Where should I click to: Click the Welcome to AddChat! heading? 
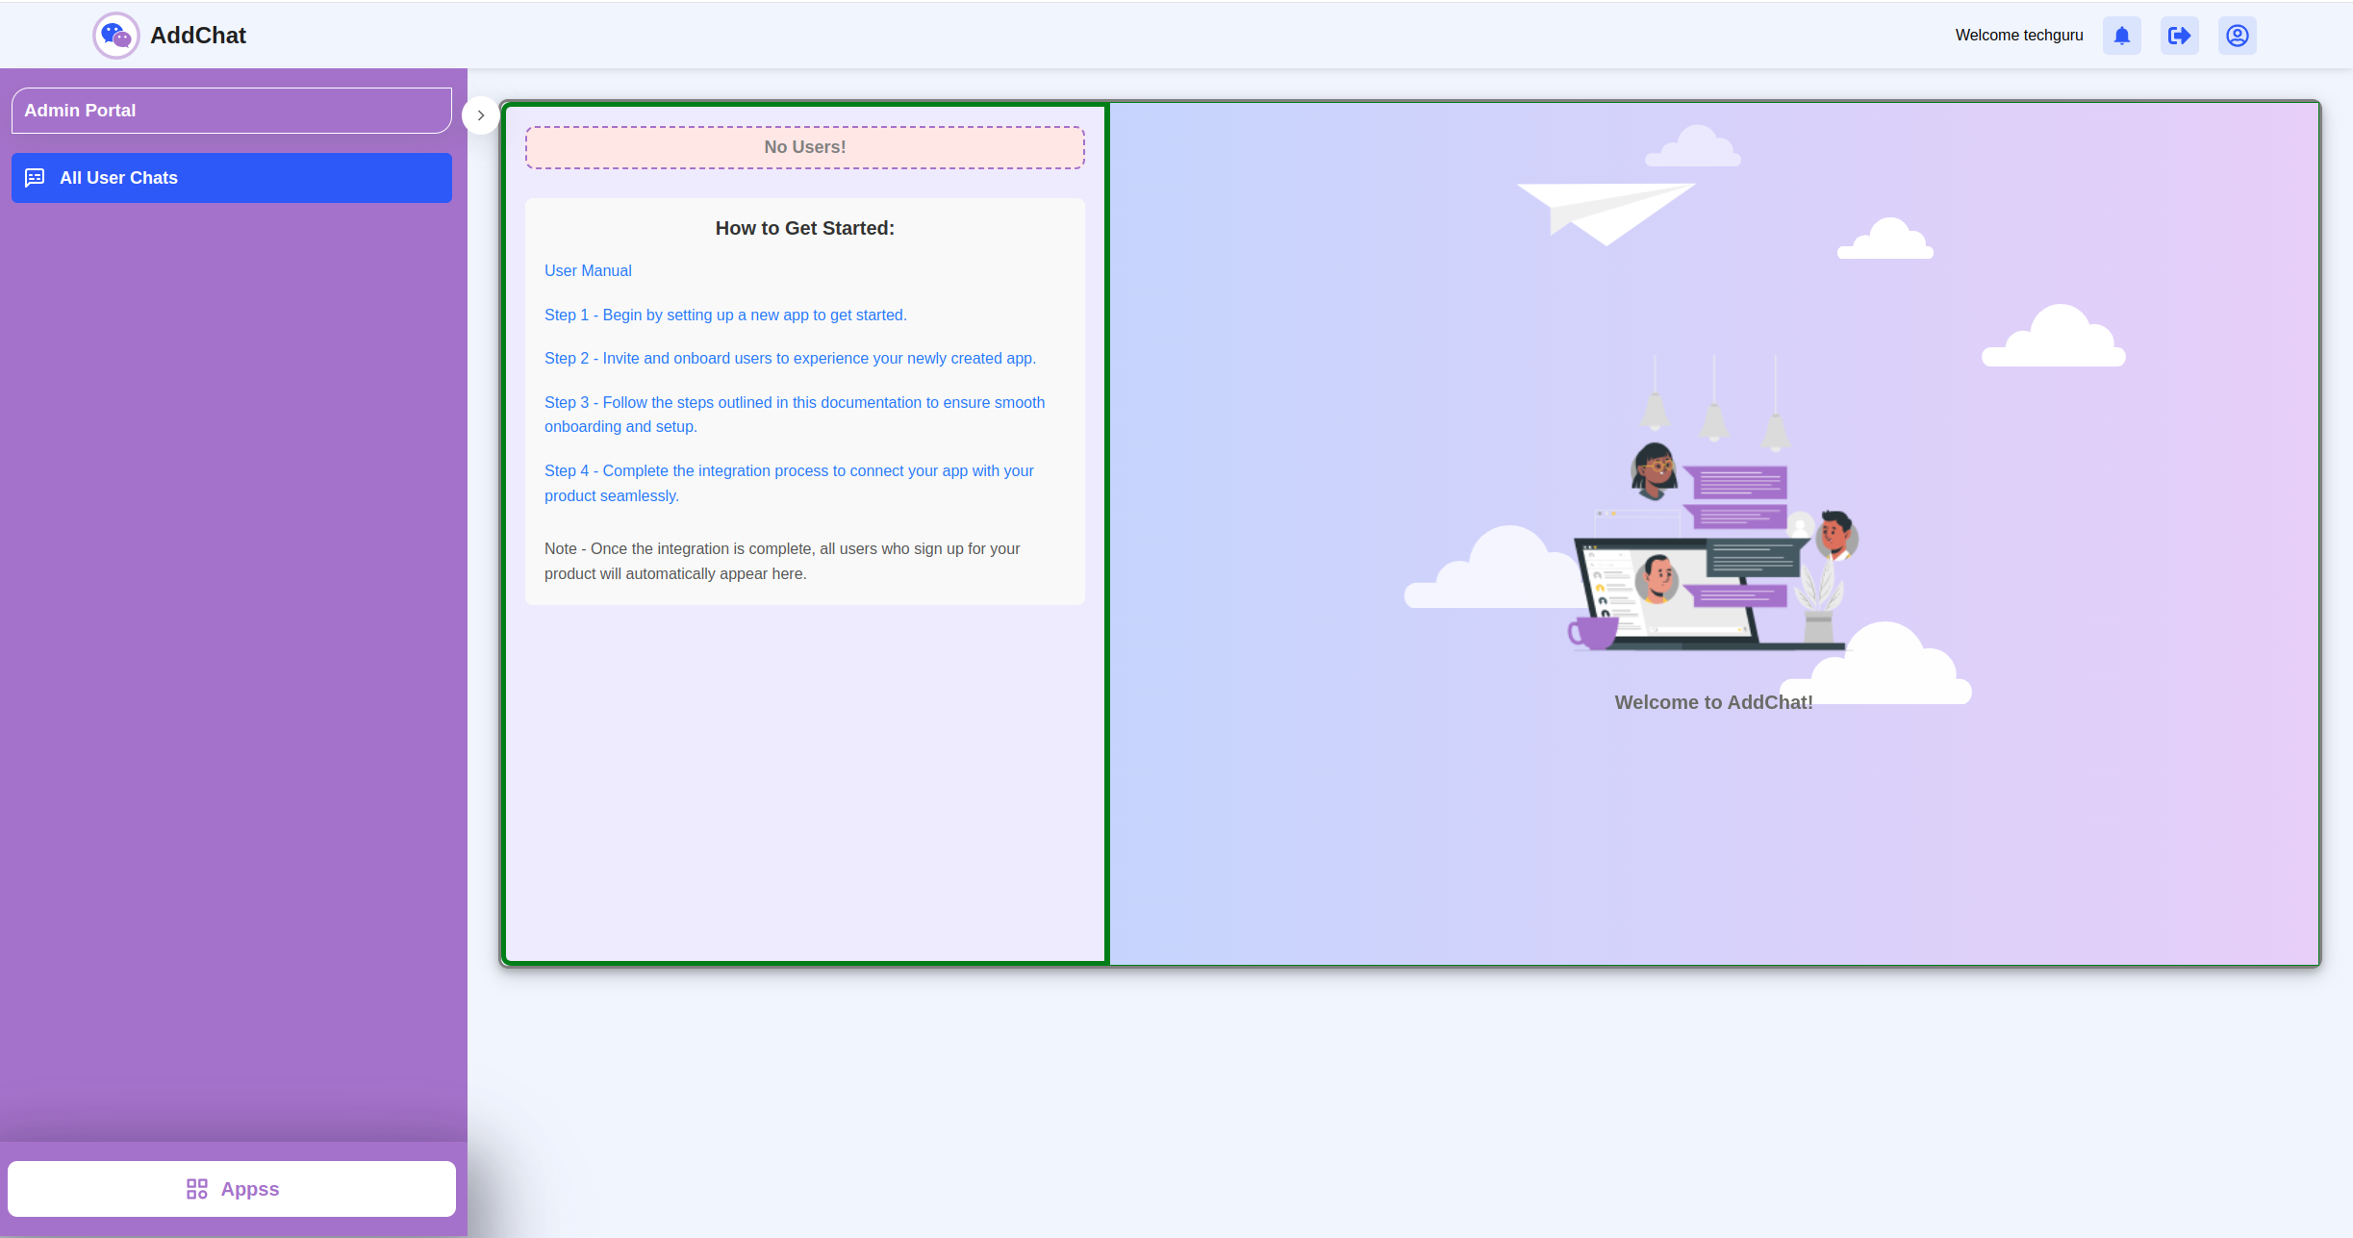click(1713, 702)
